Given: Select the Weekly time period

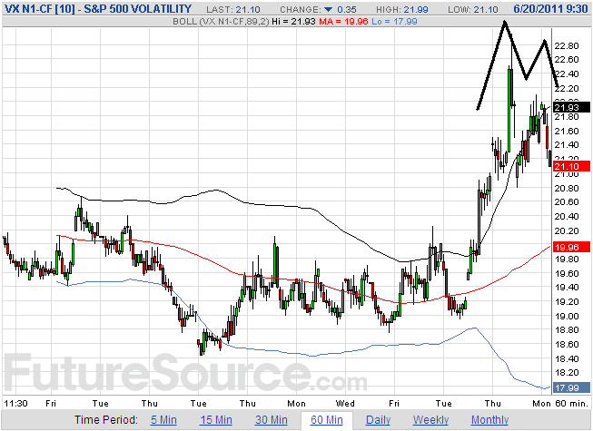Looking at the screenshot, I should [430, 420].
